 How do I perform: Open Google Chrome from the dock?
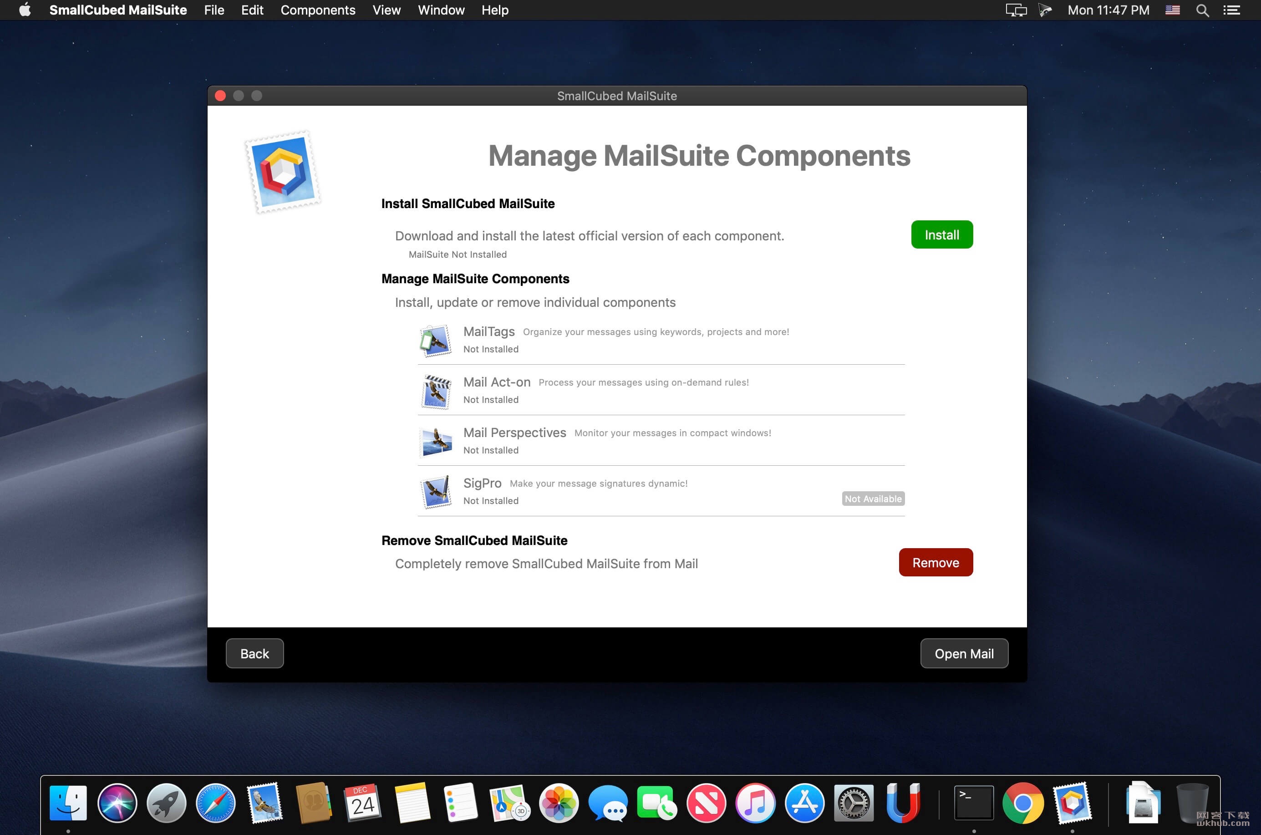tap(1023, 803)
